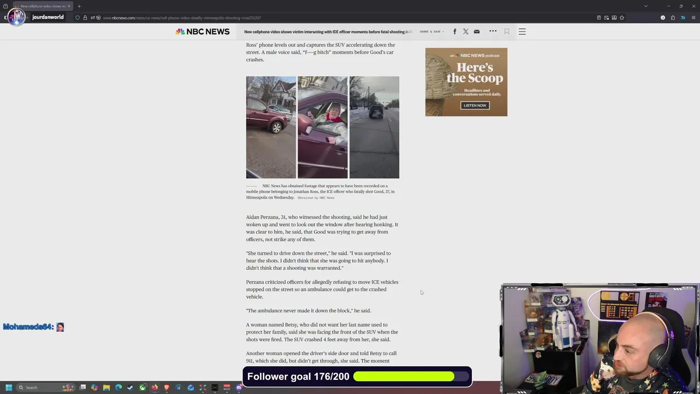Image resolution: width=700 pixels, height=394 pixels.
Task: Switch to Firefox on the taskbar
Action: (x=155, y=387)
